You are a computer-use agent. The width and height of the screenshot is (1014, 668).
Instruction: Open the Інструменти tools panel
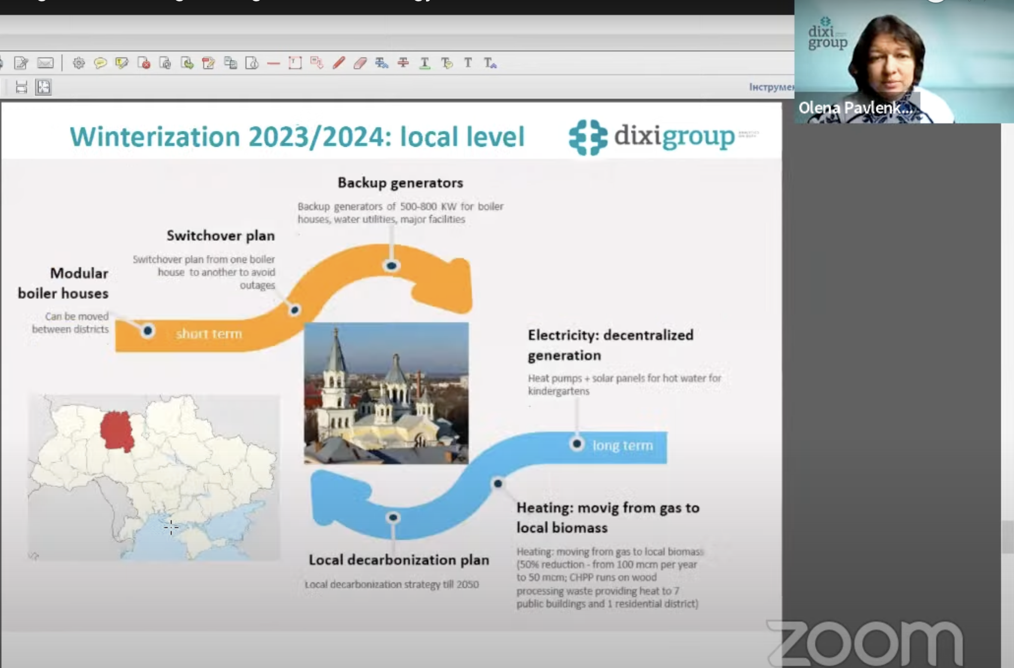tap(771, 87)
